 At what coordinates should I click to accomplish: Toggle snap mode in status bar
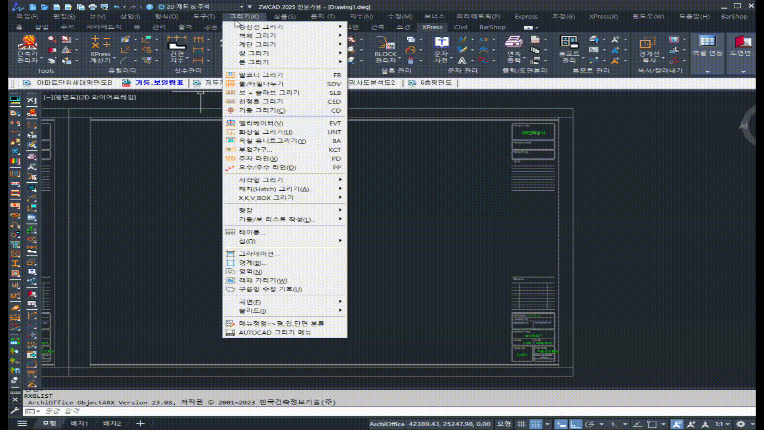tap(536, 424)
